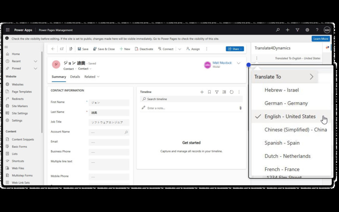Select French - France language
The height and width of the screenshot is (212, 339).
291,169
